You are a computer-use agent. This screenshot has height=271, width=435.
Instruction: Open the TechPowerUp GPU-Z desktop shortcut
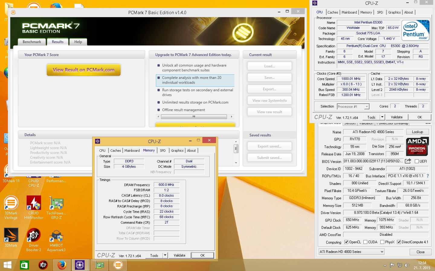tap(56, 208)
